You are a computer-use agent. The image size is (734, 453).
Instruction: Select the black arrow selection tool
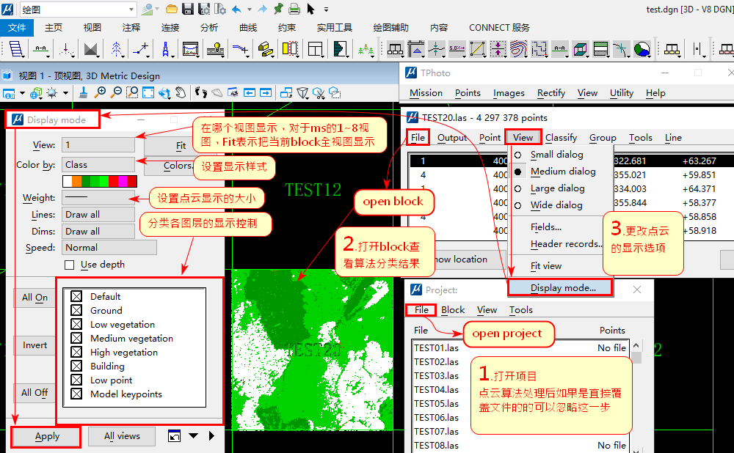[310, 9]
